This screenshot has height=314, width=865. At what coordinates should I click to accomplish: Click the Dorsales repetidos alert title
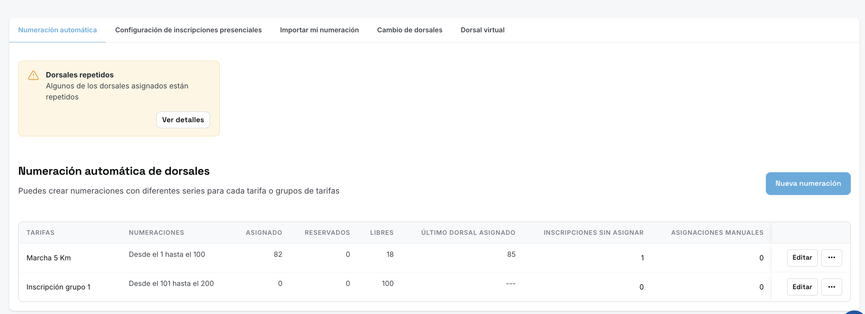point(80,75)
